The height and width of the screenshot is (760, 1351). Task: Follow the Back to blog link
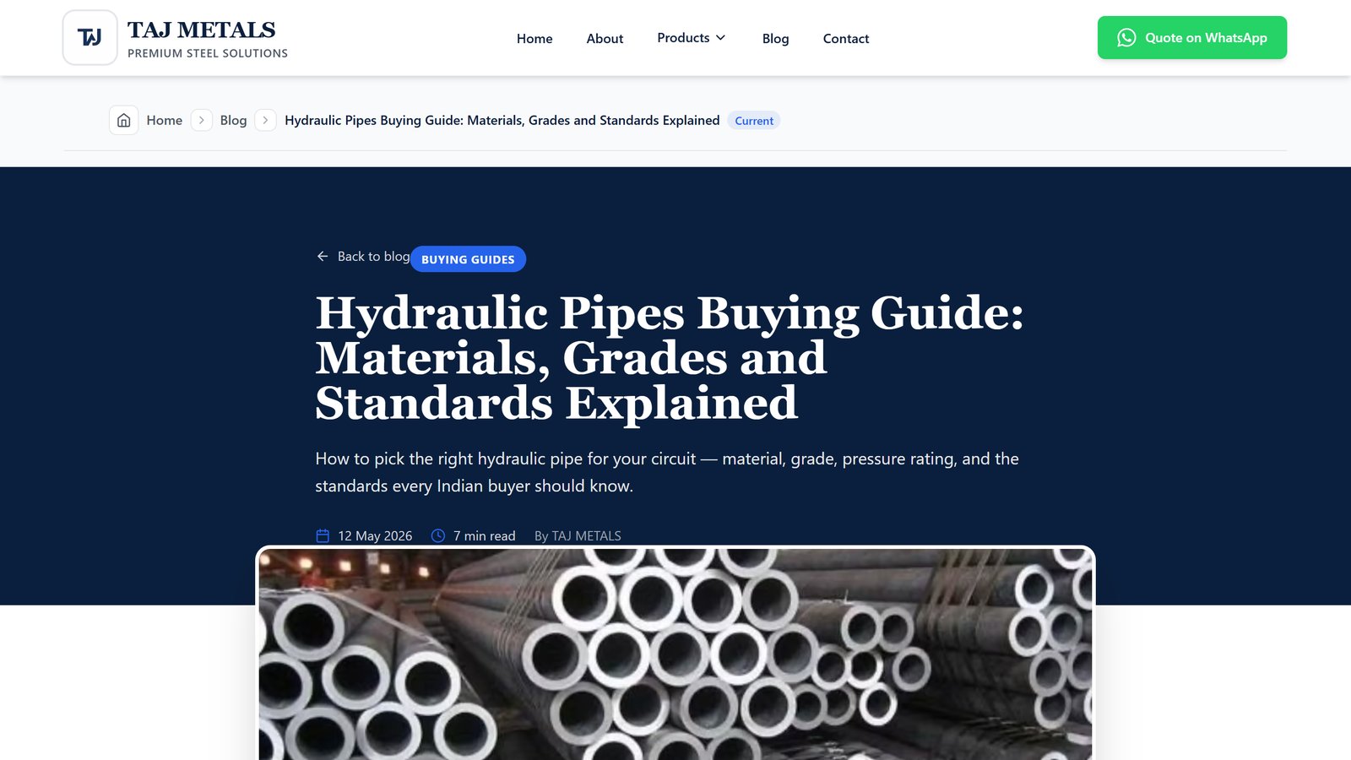click(363, 256)
